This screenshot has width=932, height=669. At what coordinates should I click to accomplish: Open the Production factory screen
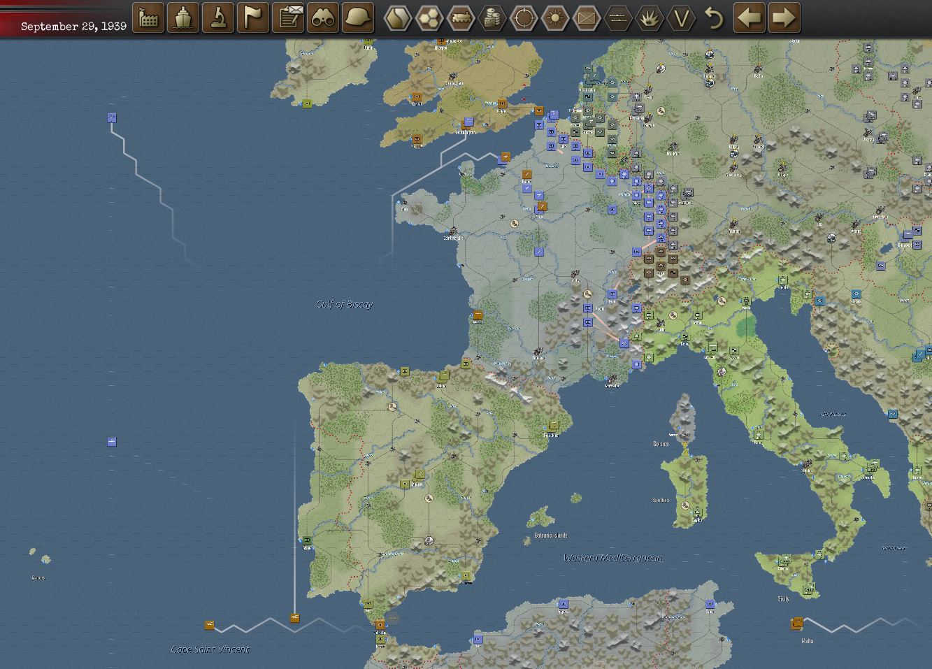148,17
